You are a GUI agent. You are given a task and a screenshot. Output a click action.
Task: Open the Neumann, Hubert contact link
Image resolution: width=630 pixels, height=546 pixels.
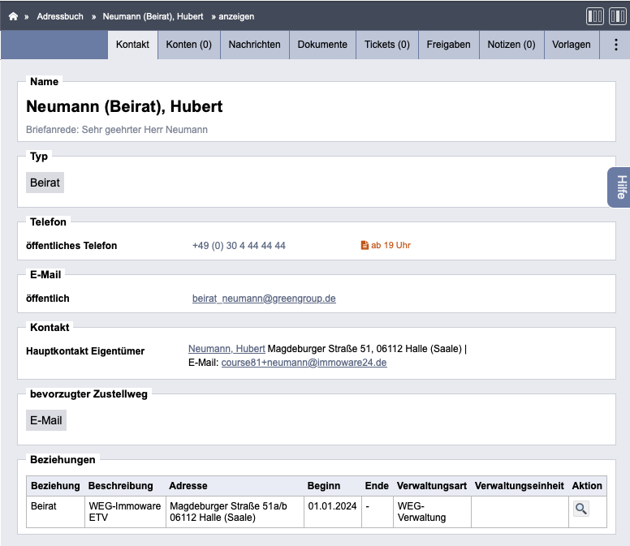coord(227,349)
